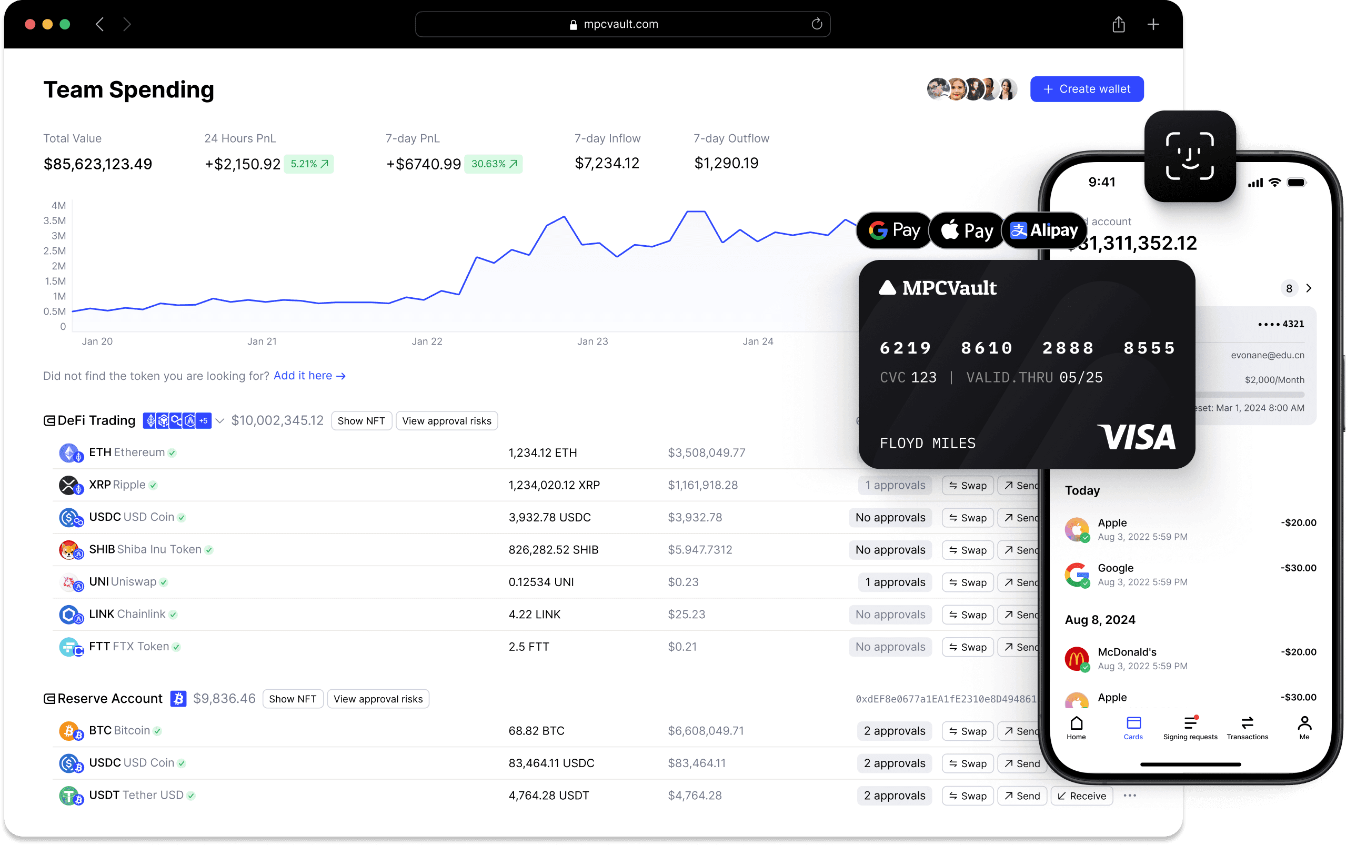Open the cards list chevron next to 8
This screenshot has width=1366, height=845.
tap(1309, 288)
